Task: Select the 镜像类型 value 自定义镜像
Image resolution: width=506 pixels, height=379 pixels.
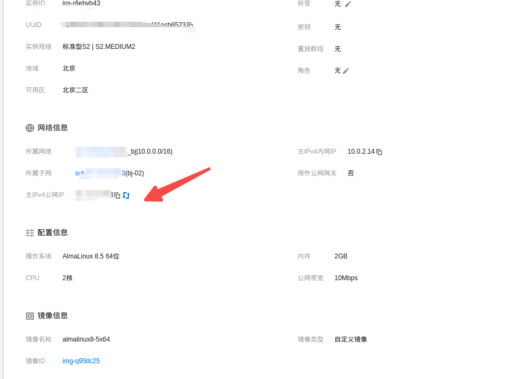Action: 351,339
